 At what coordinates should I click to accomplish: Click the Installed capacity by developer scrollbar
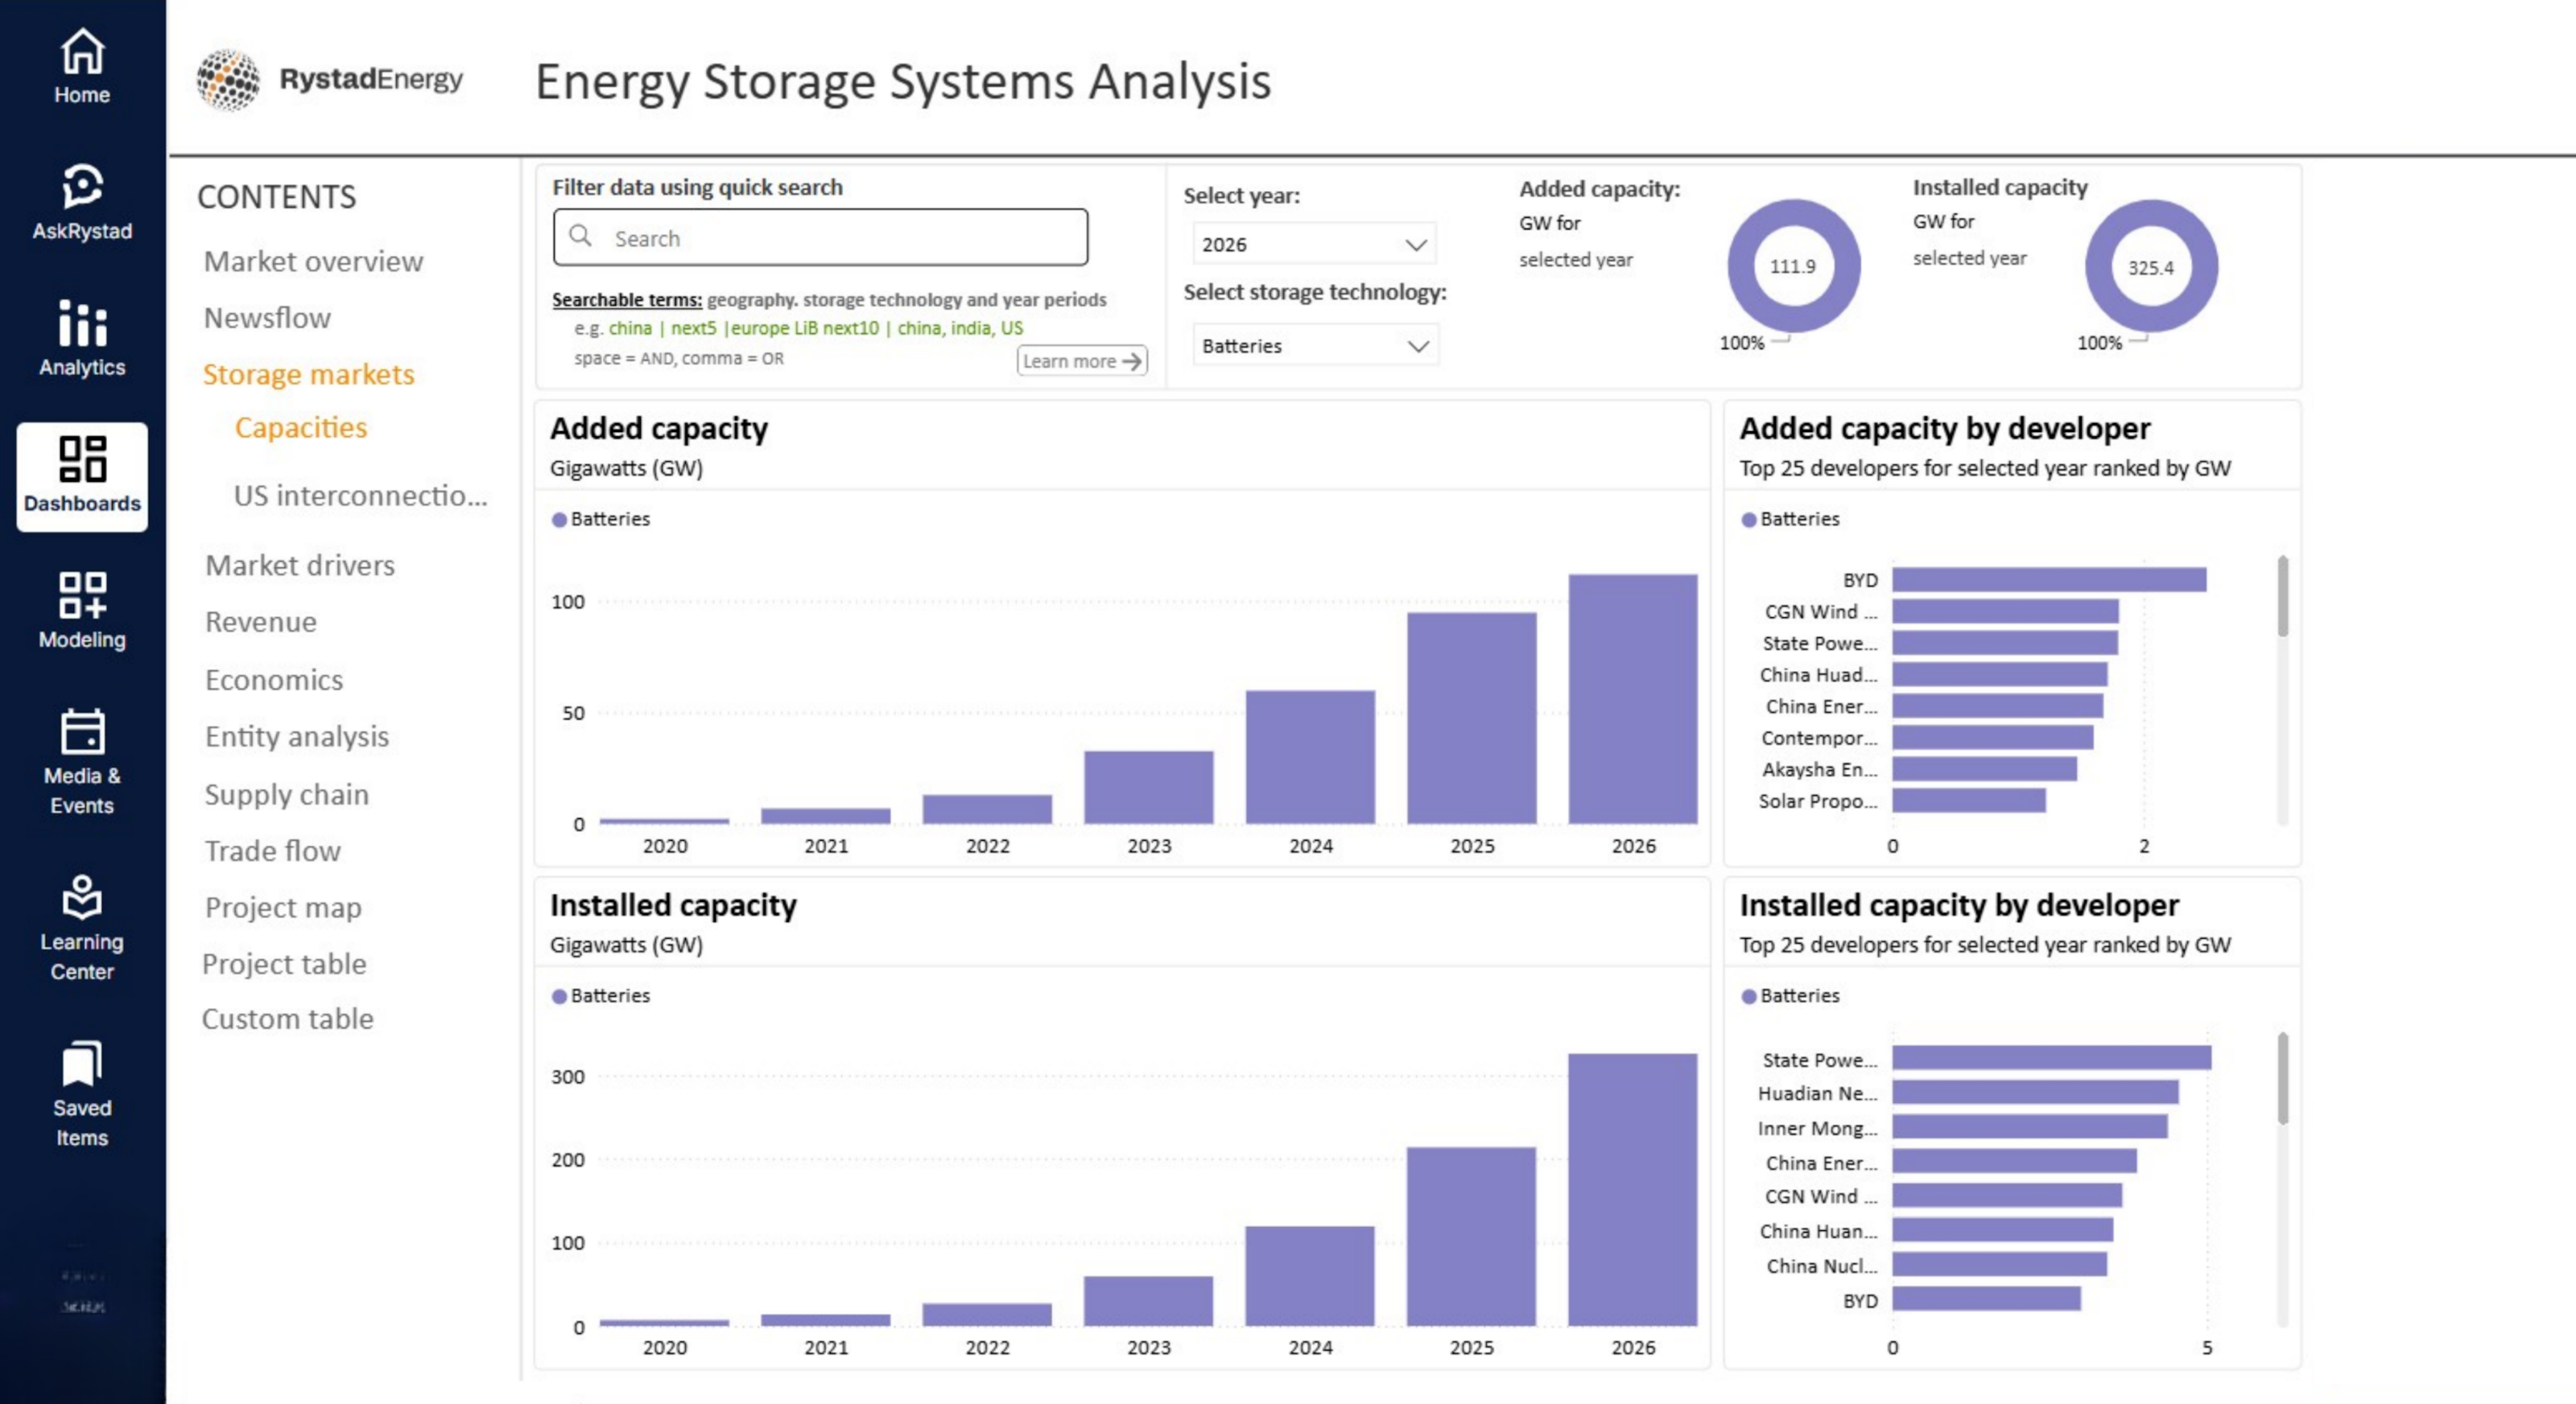[2283, 1078]
